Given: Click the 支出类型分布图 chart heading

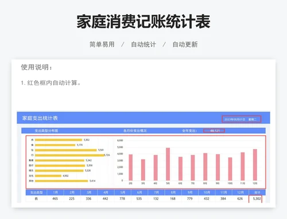Looking at the screenshot, I should pos(46,131).
